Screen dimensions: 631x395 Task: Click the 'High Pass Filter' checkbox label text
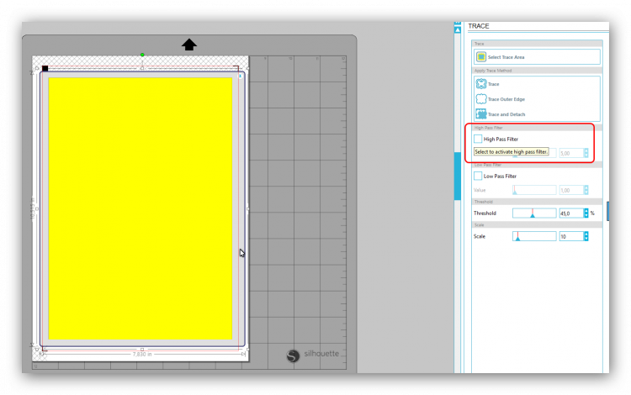[501, 139]
